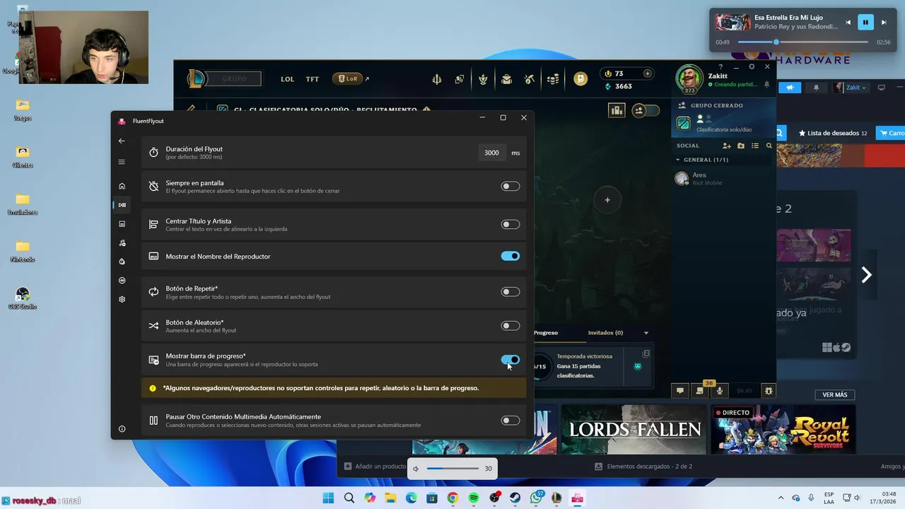
Task: Open League bug report icon
Action: (x=769, y=390)
